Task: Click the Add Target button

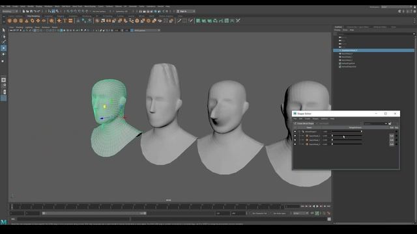Action: point(323,123)
